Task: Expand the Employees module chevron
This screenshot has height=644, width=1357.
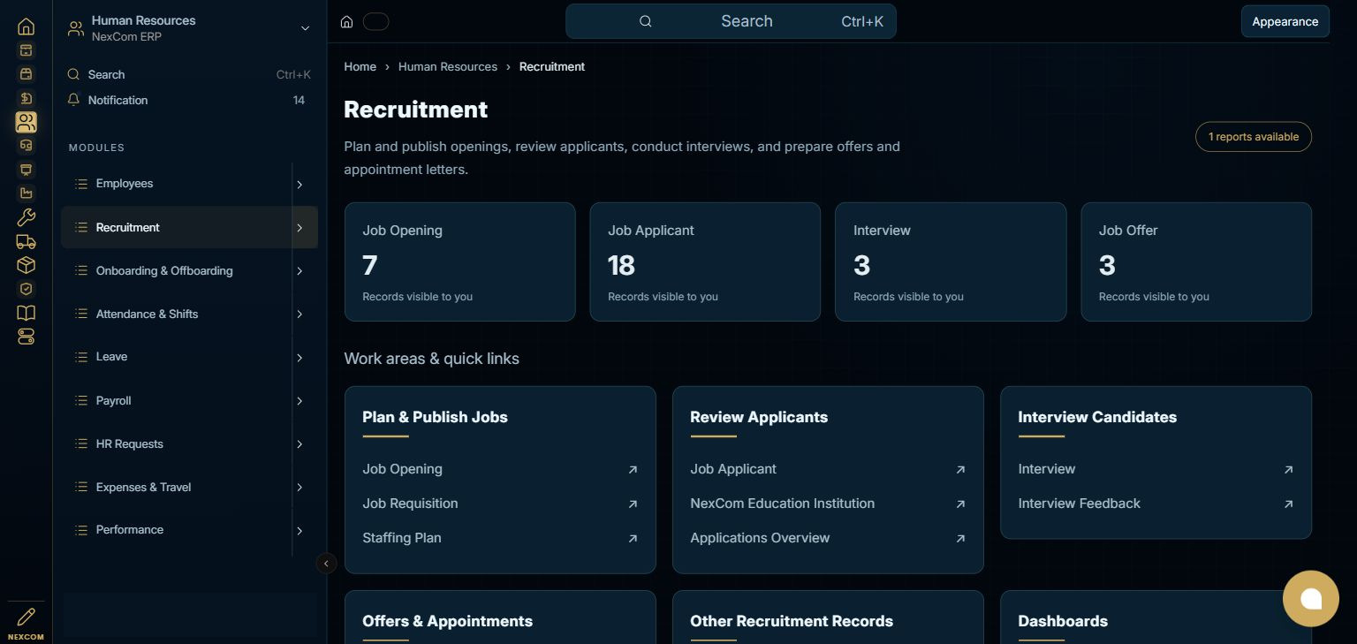Action: (x=299, y=185)
